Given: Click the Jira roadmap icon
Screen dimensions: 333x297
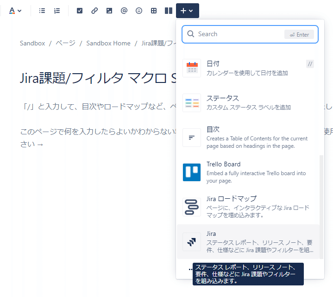Looking at the screenshot, I should point(192,207).
